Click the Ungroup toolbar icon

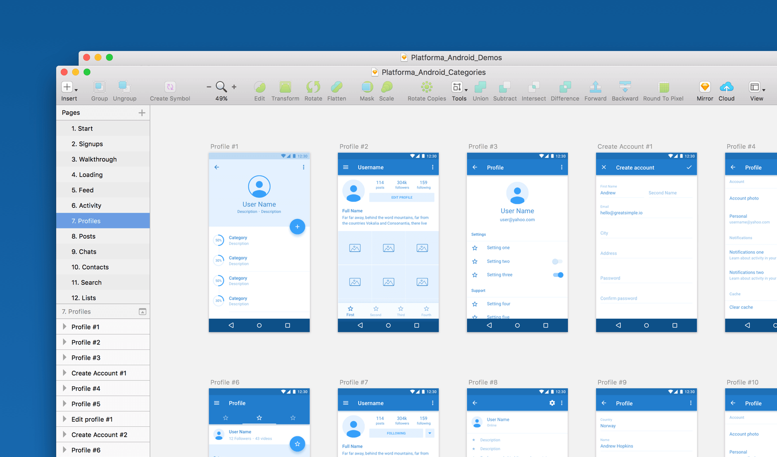[x=124, y=87]
